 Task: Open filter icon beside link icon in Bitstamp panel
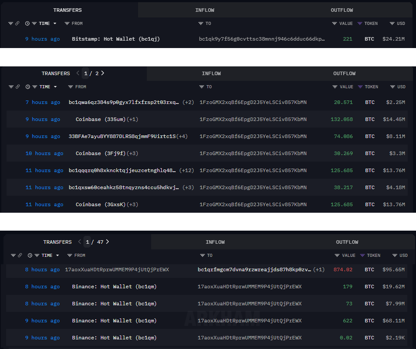10,24
